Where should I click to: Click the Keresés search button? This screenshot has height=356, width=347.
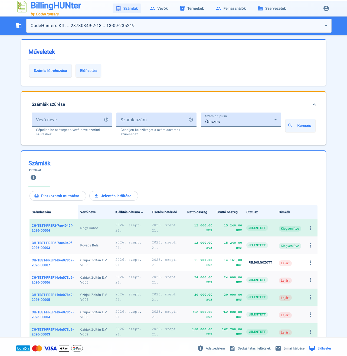click(x=300, y=126)
